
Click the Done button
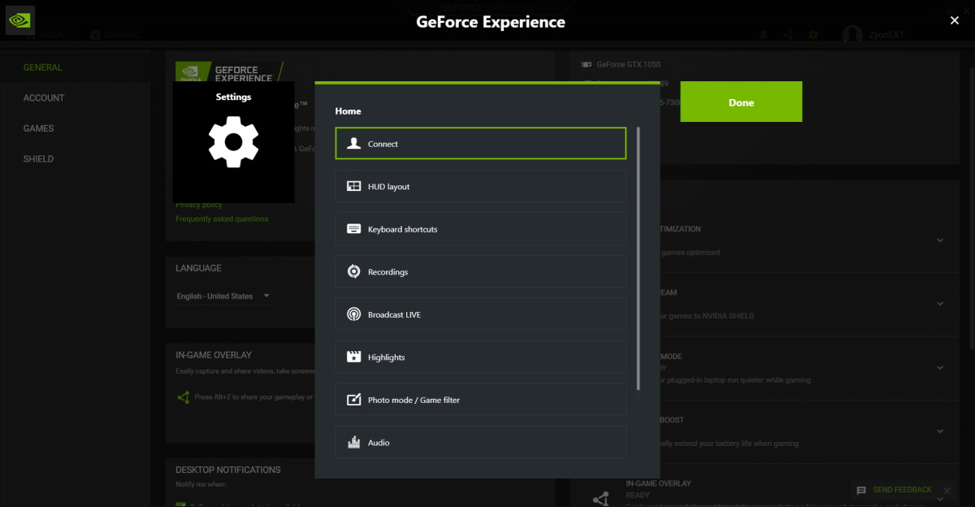740,101
